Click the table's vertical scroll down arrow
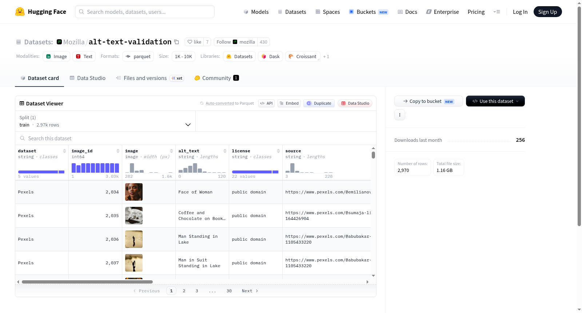 pyautogui.click(x=373, y=276)
